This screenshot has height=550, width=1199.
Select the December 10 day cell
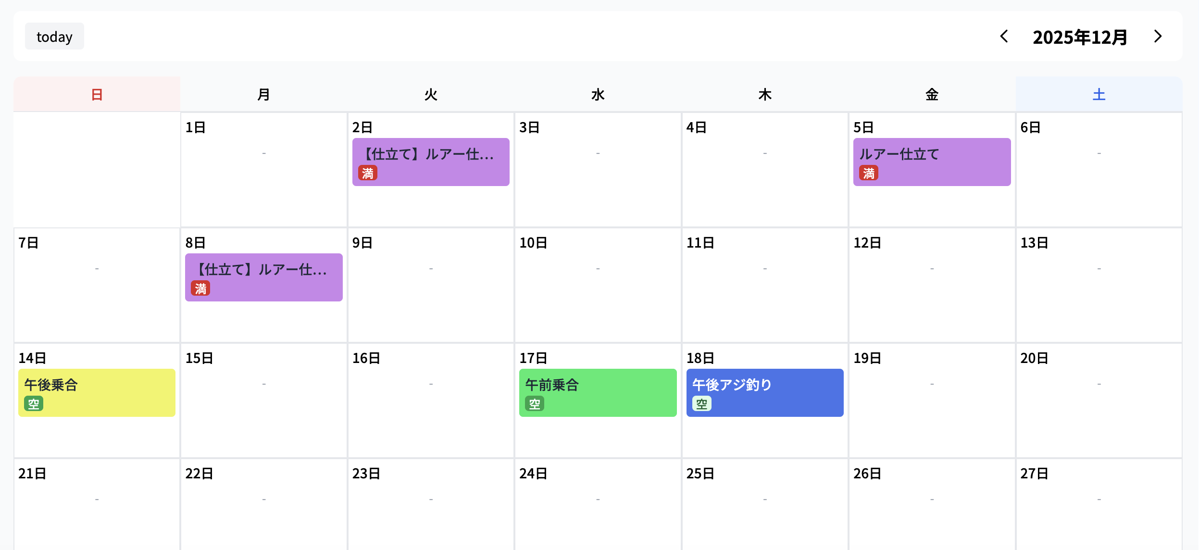[598, 298]
